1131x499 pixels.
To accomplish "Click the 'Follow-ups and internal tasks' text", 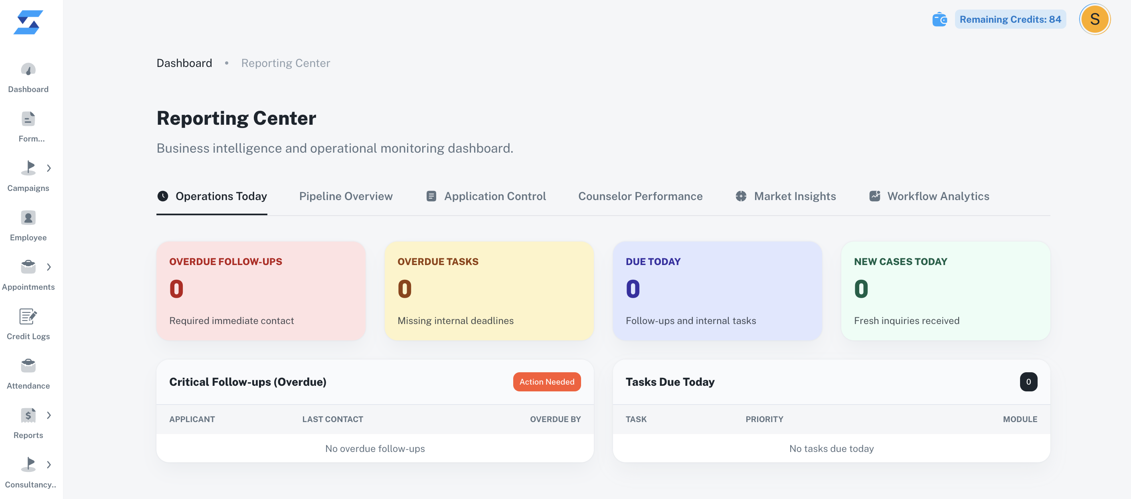I will click(691, 320).
